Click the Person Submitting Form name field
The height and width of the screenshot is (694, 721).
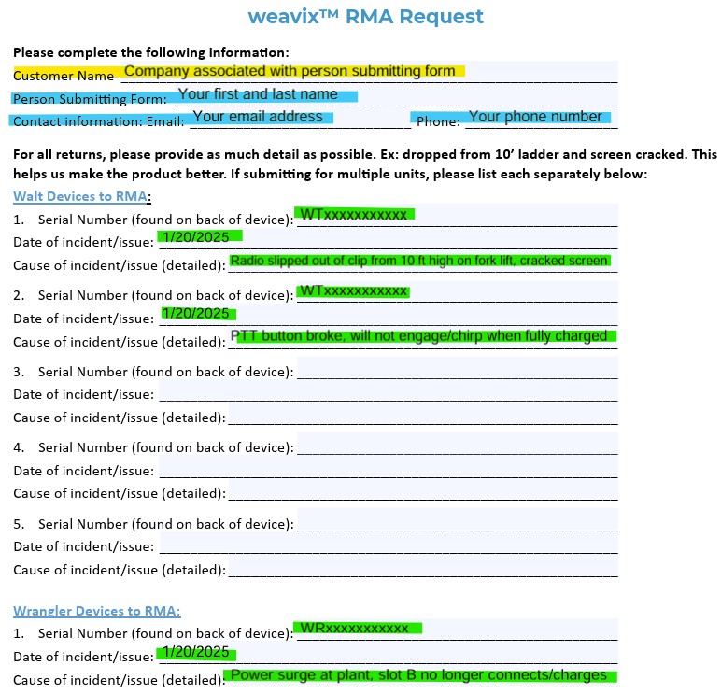click(396, 95)
